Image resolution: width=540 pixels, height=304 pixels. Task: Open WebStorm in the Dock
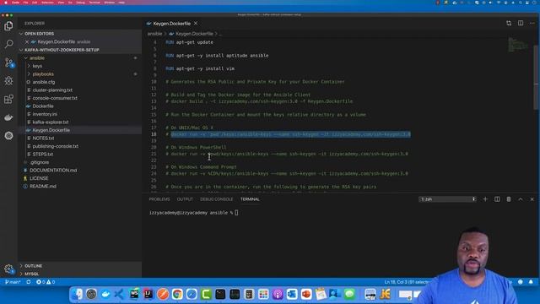134,294
